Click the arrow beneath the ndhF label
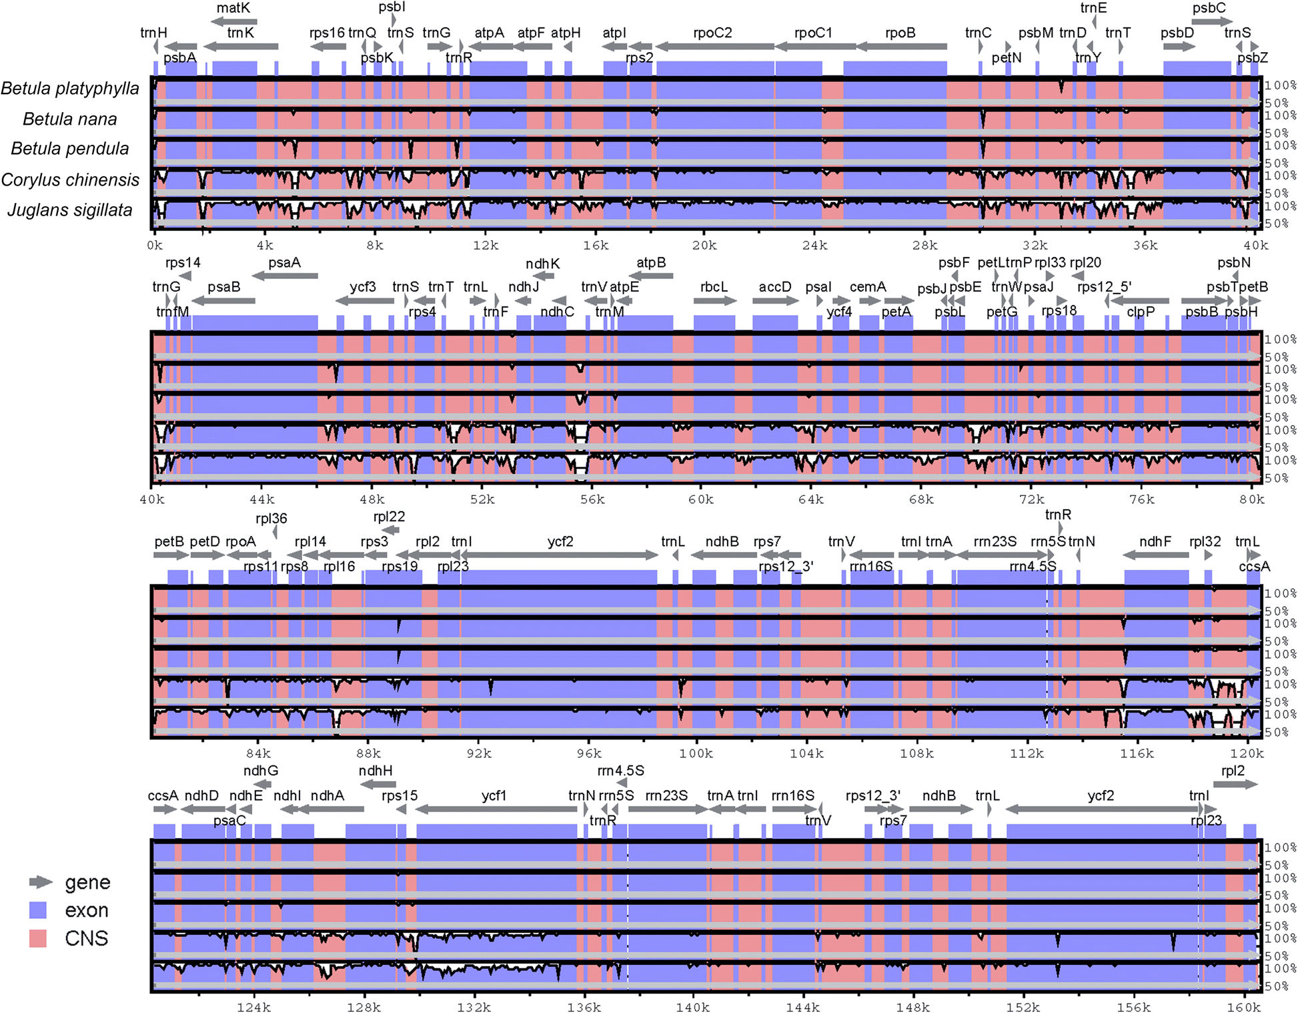Screen dimensions: 1298x1013 point(1156,555)
